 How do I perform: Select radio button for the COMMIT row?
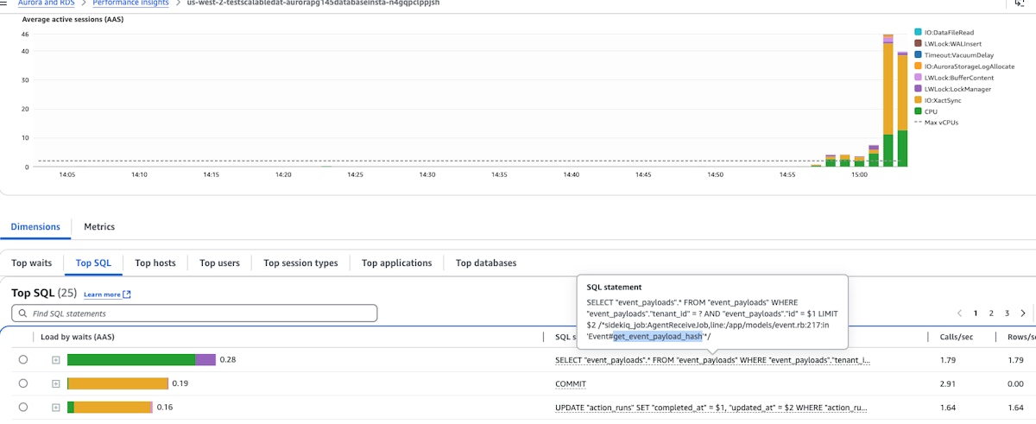coord(23,383)
